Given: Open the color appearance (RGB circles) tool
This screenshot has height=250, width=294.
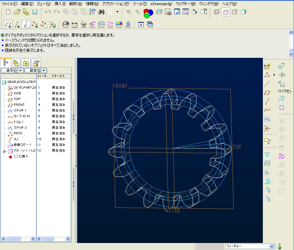Looking at the screenshot, I should click(x=148, y=12).
